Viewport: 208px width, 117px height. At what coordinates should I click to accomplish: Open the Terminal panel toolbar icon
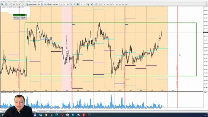coord(20,4)
